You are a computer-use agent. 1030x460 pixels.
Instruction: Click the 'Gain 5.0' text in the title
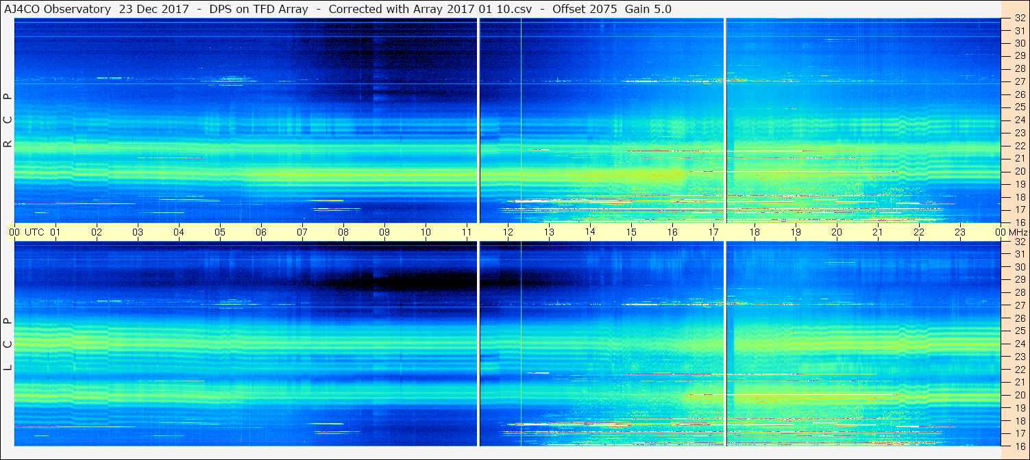(648, 9)
